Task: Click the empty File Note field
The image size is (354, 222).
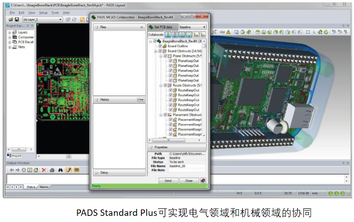Action: (187, 170)
